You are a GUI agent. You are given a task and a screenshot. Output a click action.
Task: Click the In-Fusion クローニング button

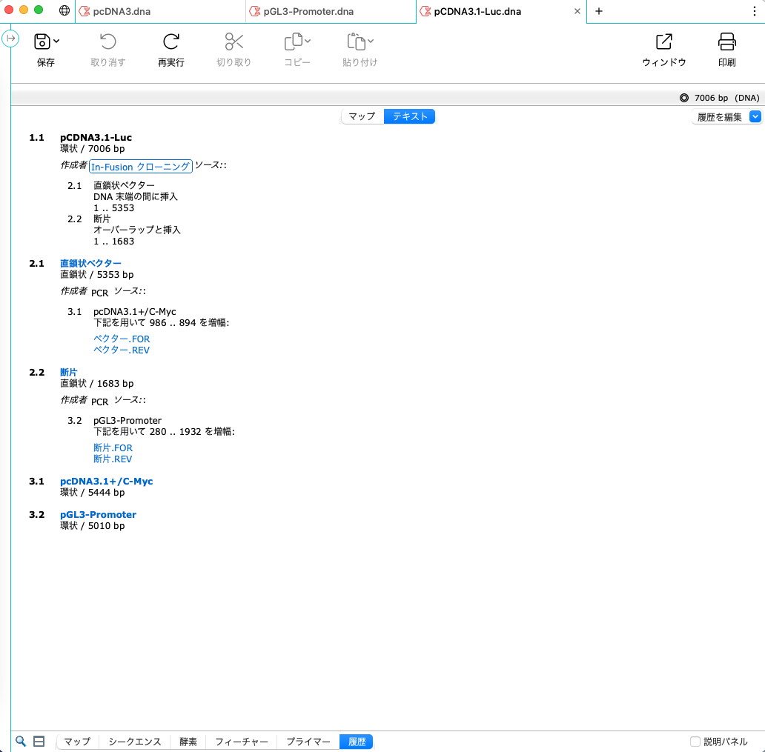point(140,166)
